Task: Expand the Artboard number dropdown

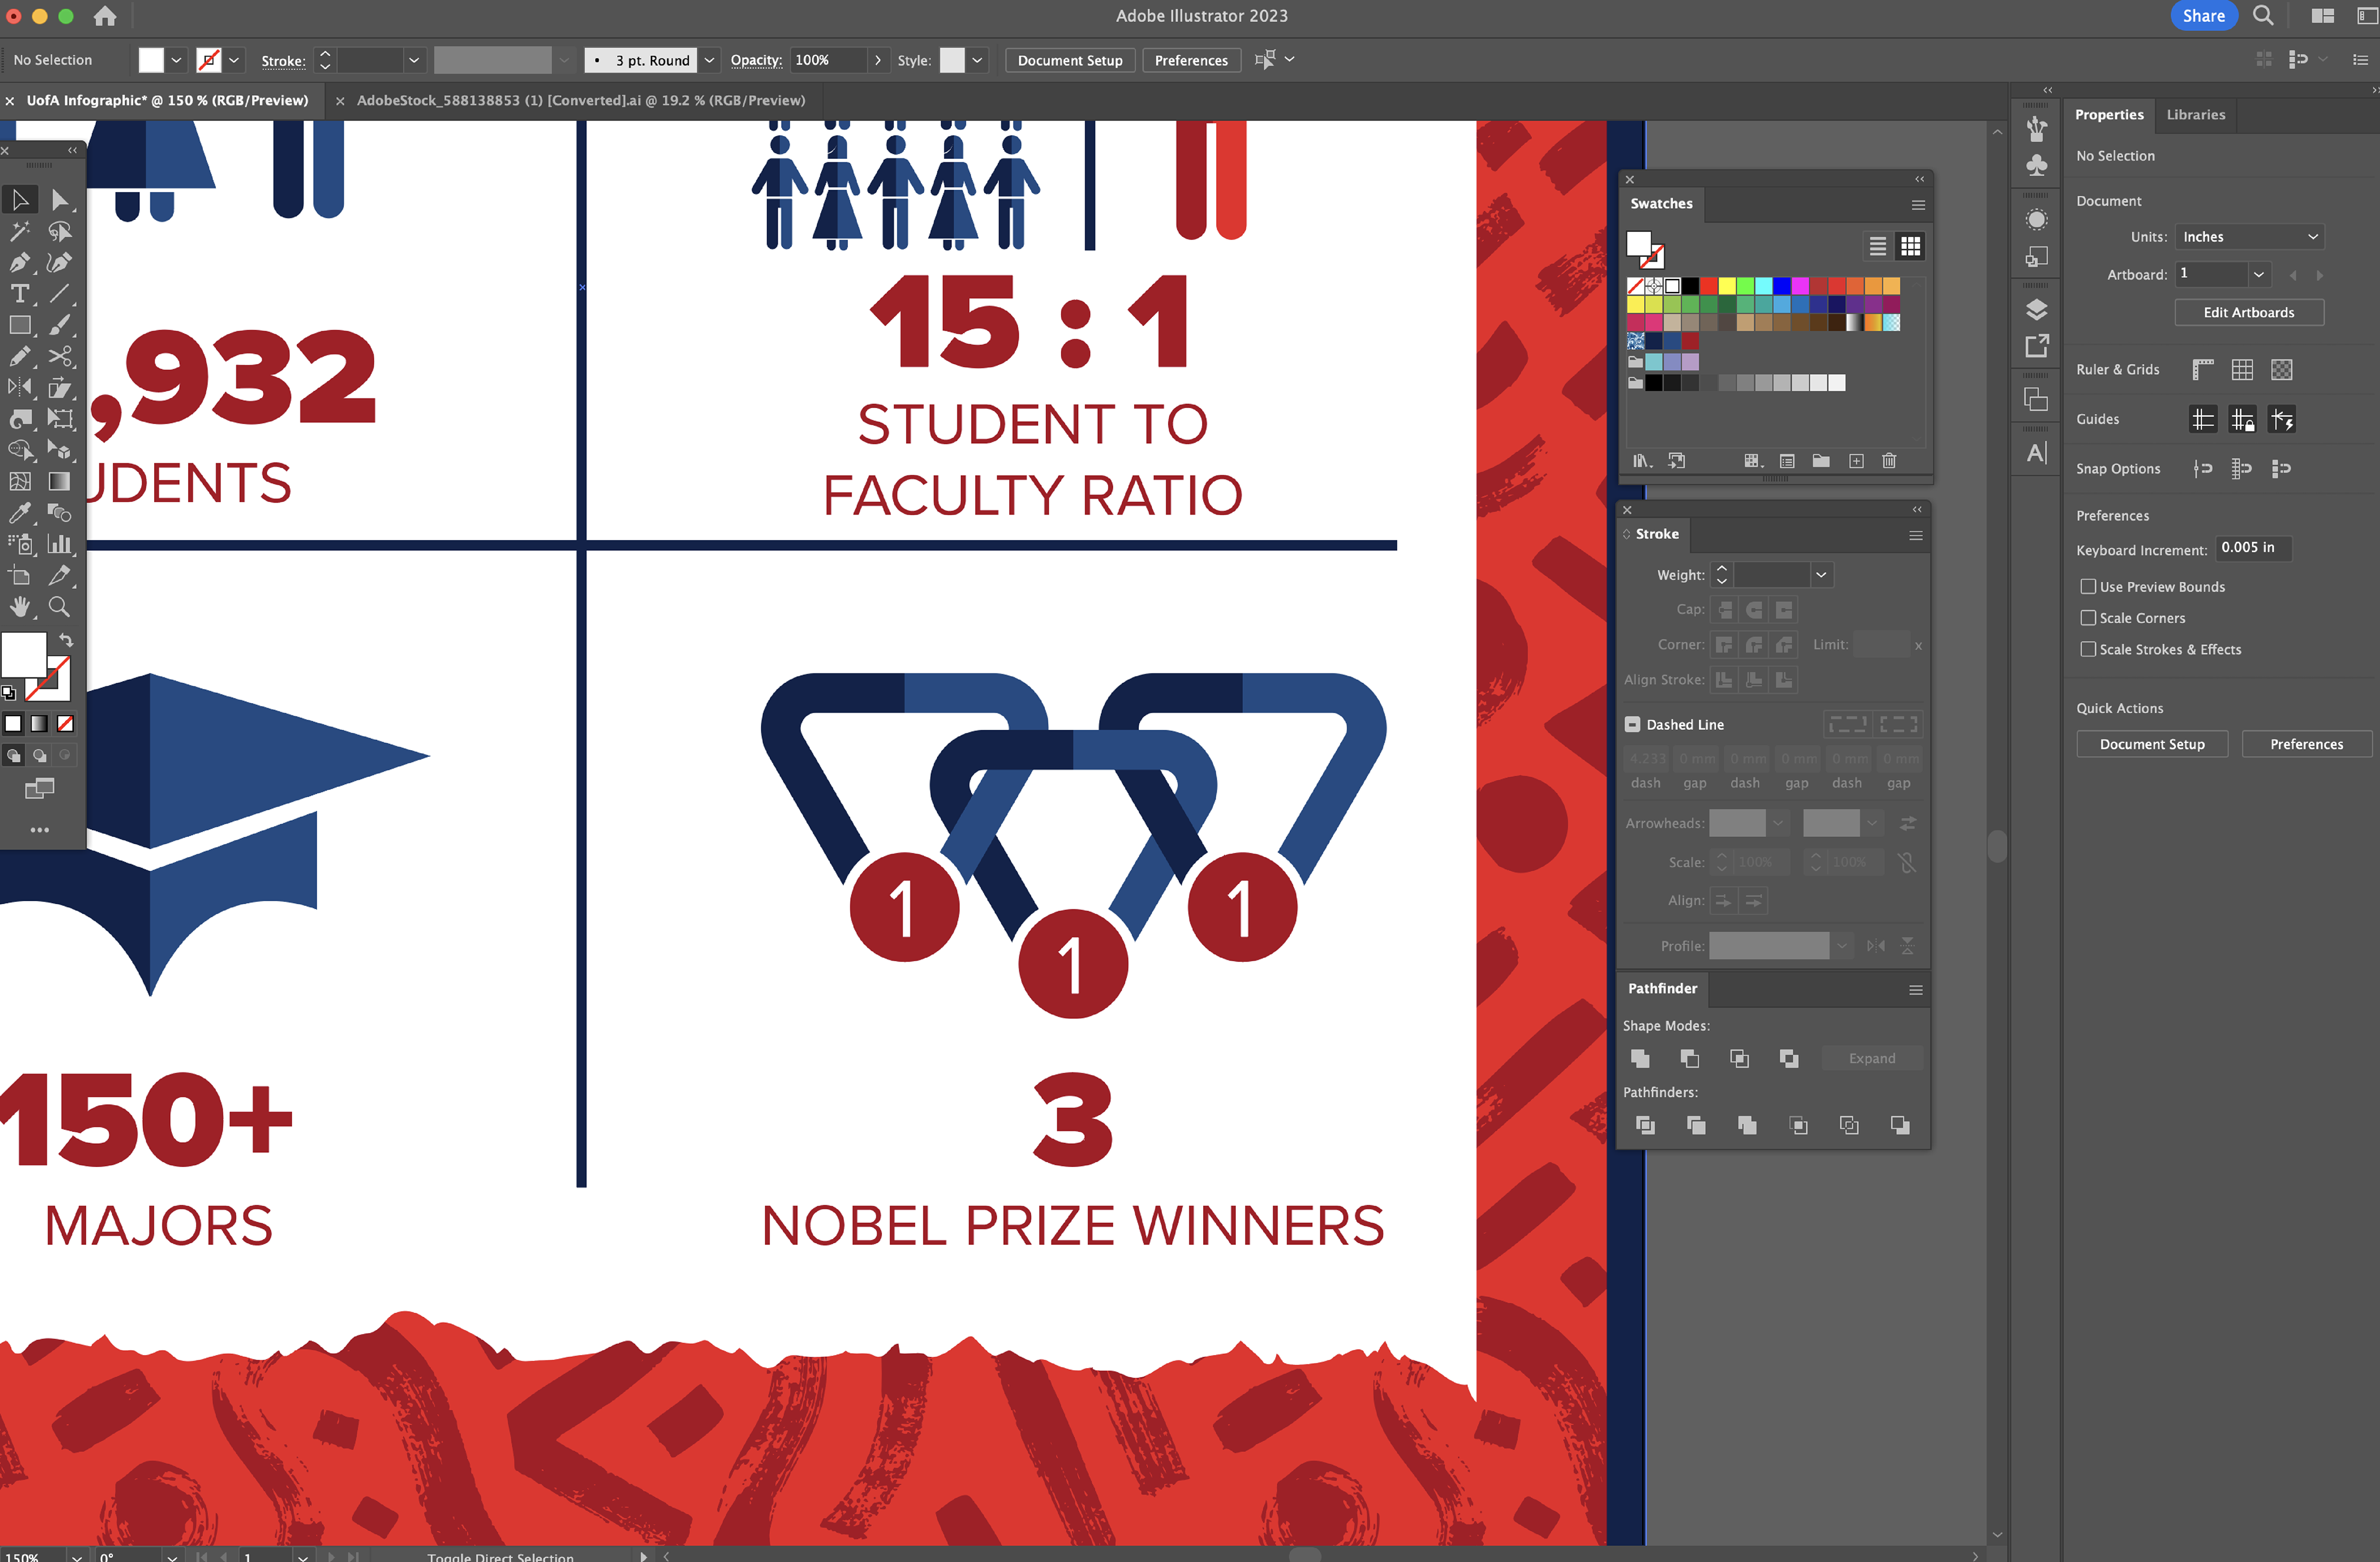Action: [x=2258, y=274]
